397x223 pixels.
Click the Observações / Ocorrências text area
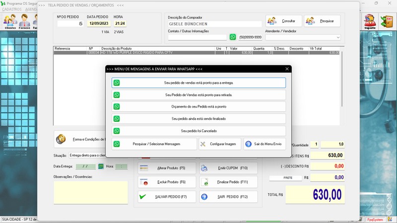click(x=90, y=192)
